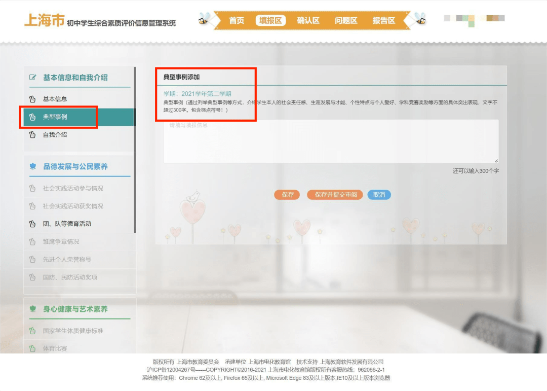Click the hand icon beside 国家学生体质健康标准
547x391 pixels.
point(33,331)
